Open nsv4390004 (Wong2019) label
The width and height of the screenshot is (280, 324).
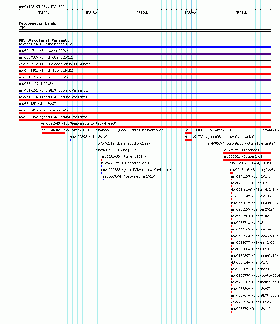[251, 249]
